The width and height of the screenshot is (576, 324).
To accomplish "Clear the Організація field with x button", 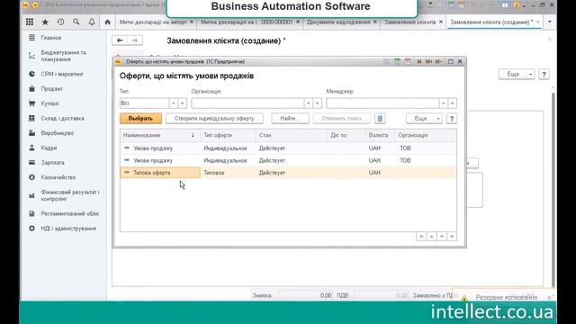I will [318, 103].
